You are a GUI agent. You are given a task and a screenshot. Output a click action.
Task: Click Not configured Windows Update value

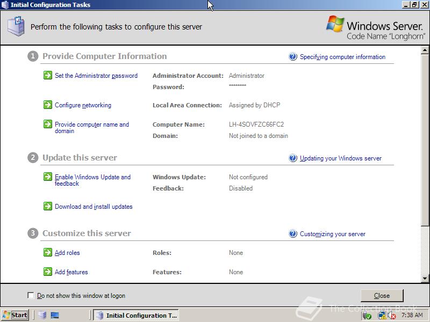tap(248, 177)
